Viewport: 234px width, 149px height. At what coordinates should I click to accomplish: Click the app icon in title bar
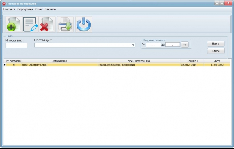click(4, 4)
